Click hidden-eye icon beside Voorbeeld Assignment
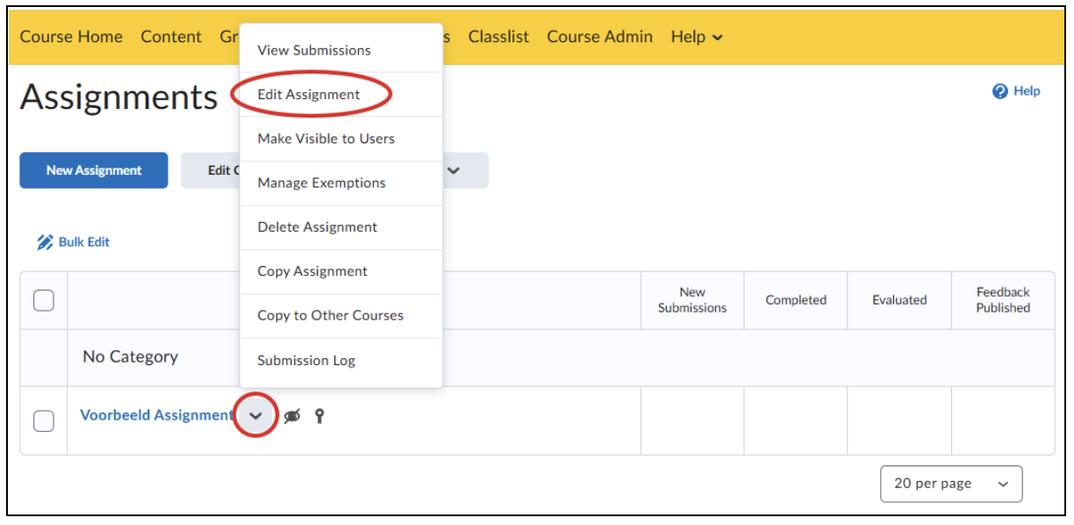 (292, 416)
